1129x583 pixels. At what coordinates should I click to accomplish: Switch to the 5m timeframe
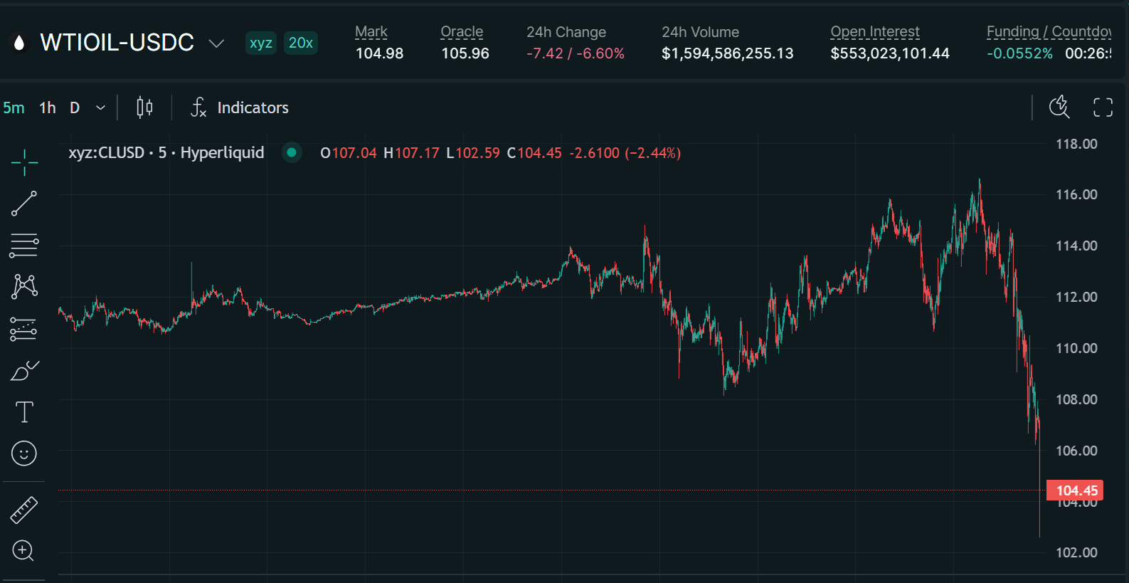coord(14,107)
